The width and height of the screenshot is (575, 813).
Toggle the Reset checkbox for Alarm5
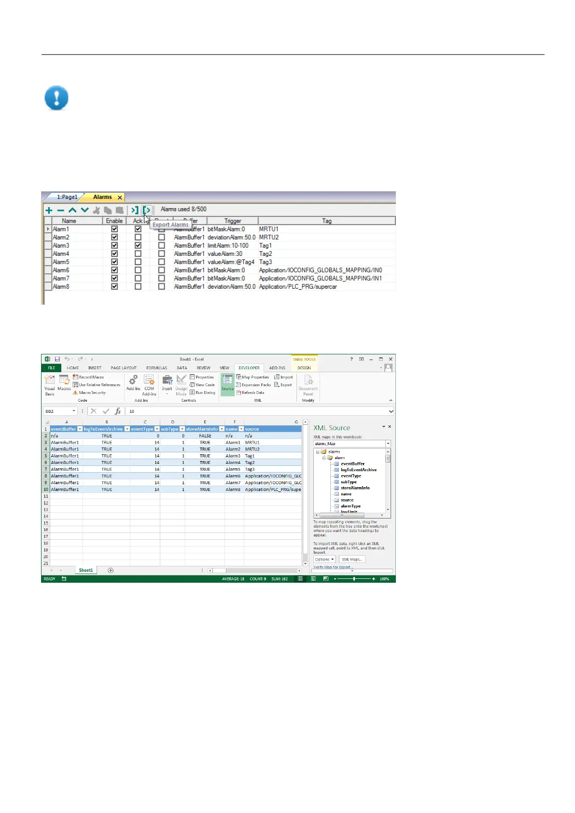click(x=162, y=262)
